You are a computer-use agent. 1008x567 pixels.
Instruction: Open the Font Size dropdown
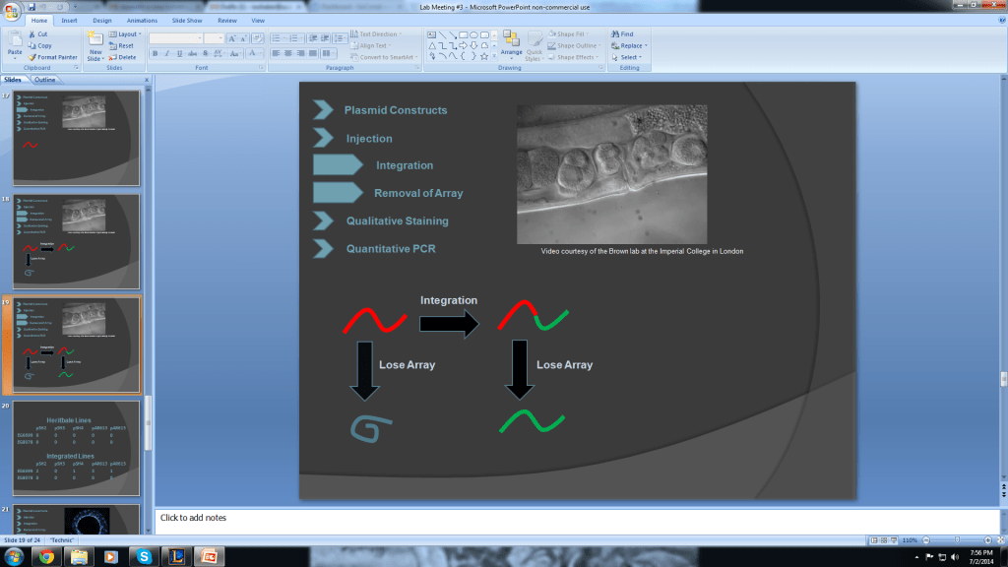pyautogui.click(x=220, y=37)
